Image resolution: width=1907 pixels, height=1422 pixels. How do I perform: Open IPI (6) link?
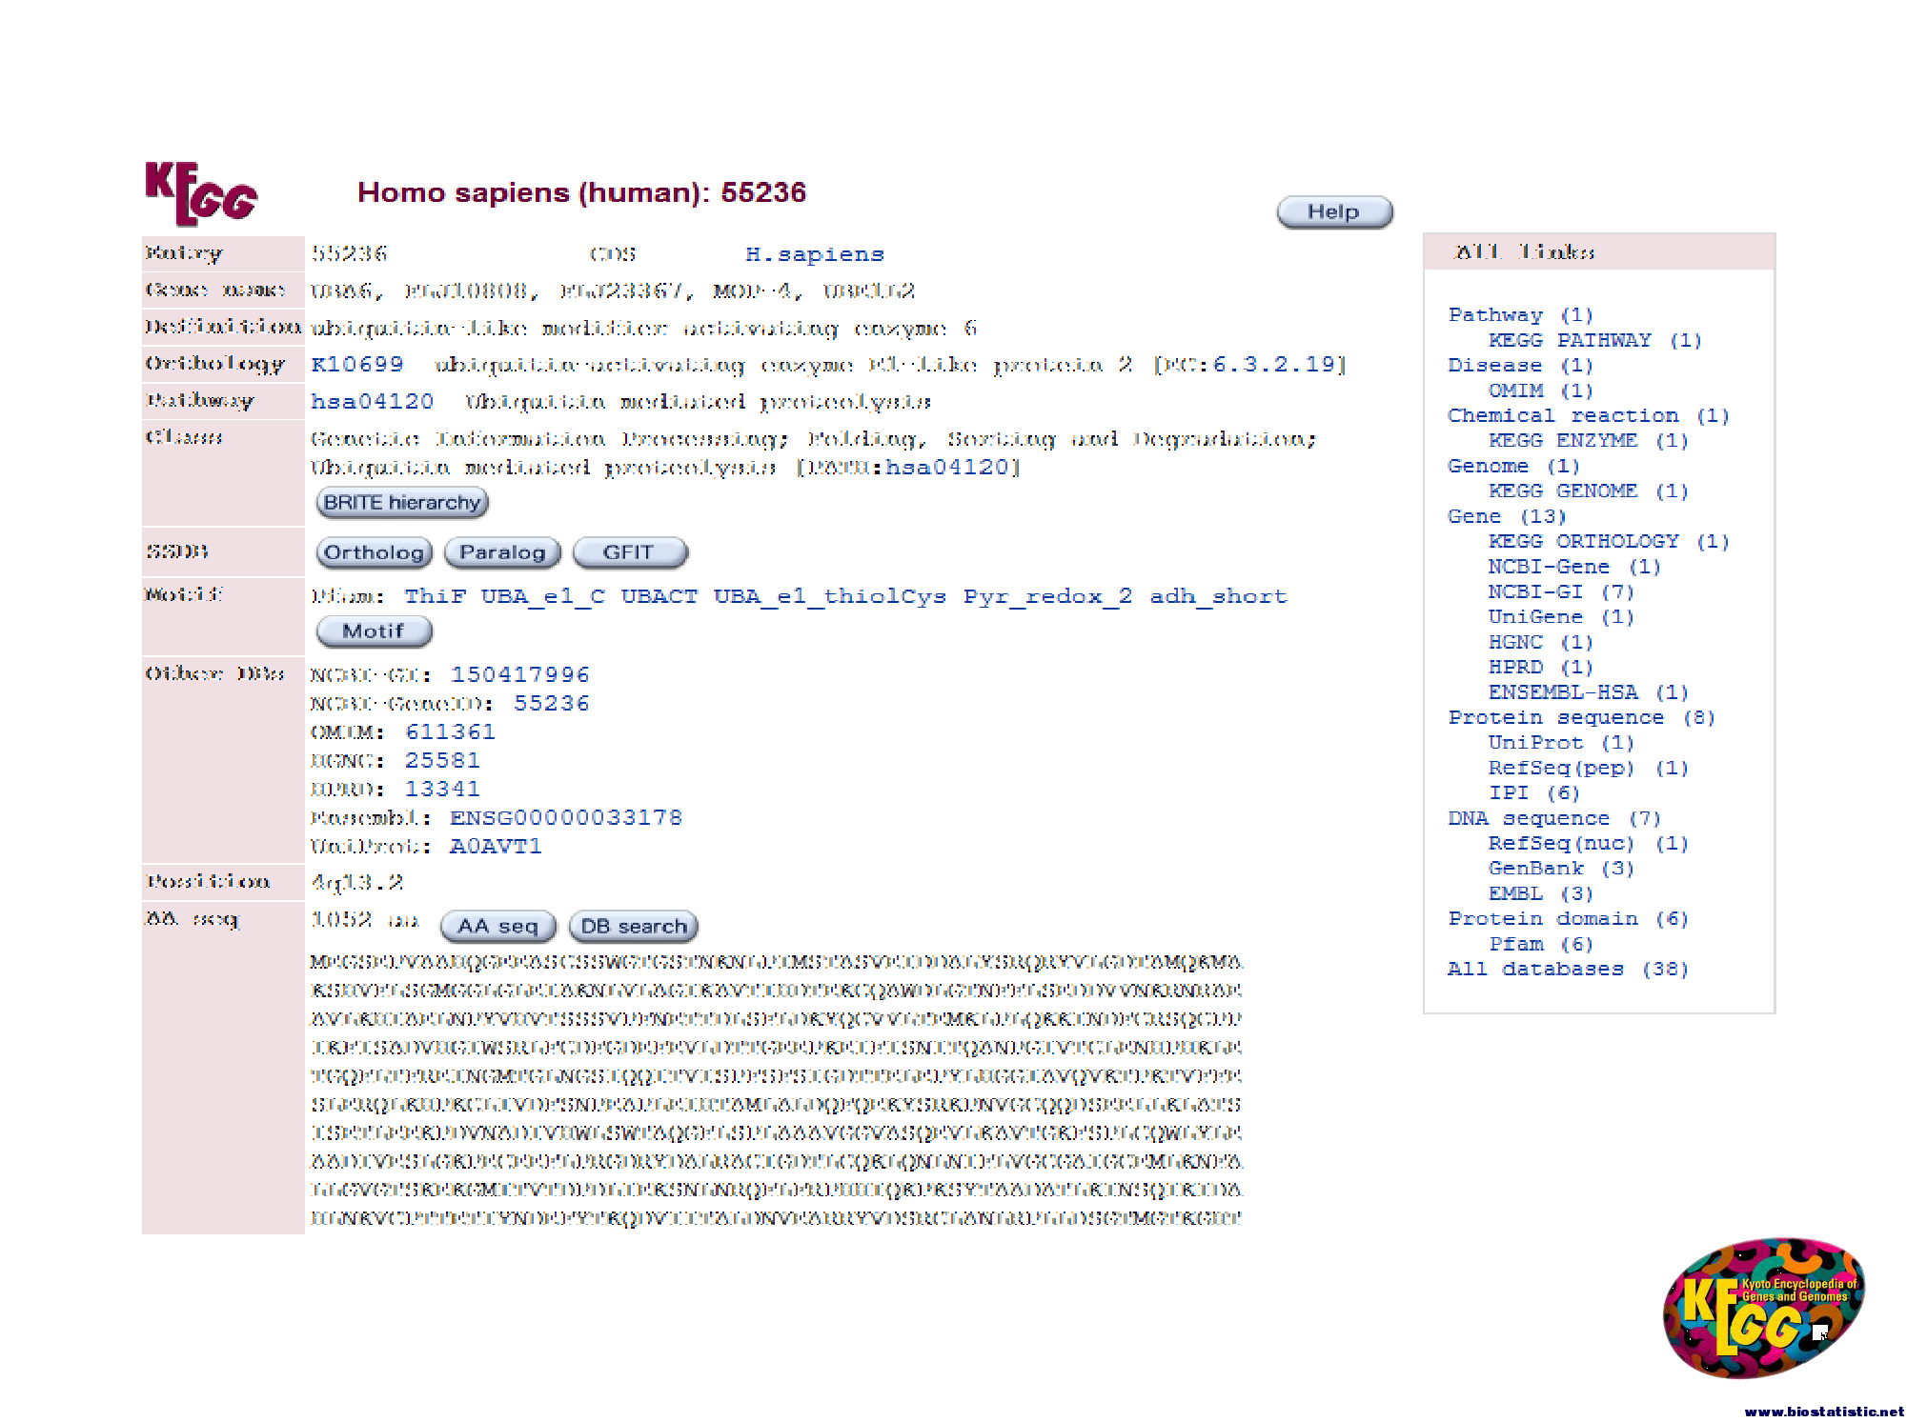pyautogui.click(x=1534, y=793)
